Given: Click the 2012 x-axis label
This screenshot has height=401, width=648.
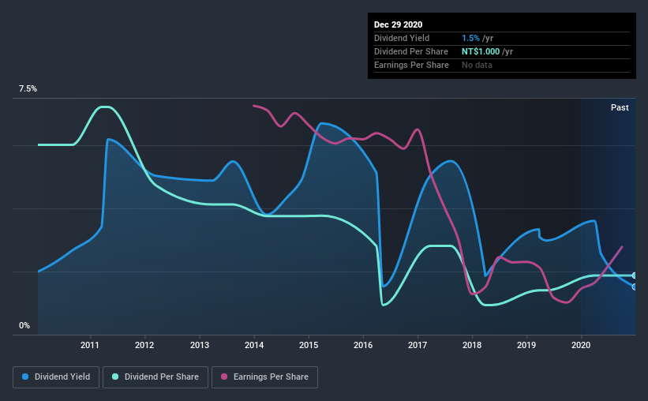Looking at the screenshot, I should (144, 345).
